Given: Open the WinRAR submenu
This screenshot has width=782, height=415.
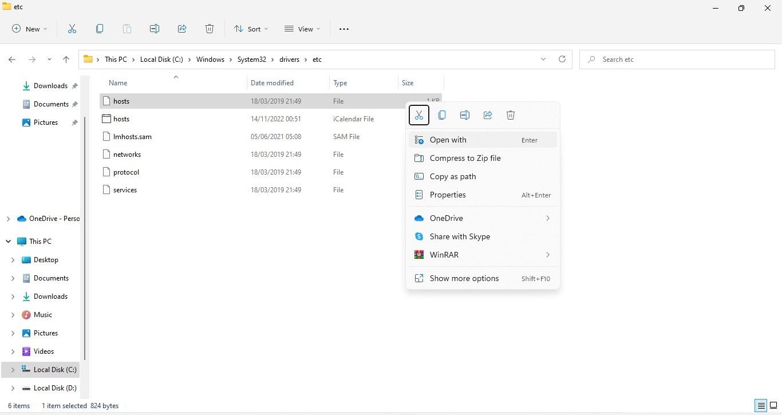Looking at the screenshot, I should [x=483, y=255].
